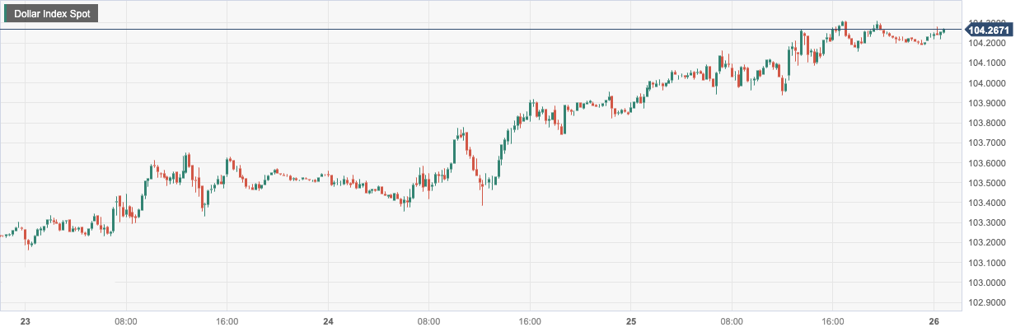Select the 104.1000 price axis label
Viewport: 1025px width, 332px height.
(x=986, y=63)
